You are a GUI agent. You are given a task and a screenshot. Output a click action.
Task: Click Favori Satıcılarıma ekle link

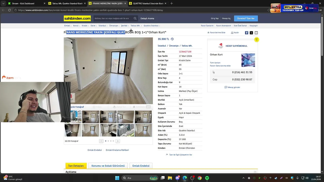point(220,66)
